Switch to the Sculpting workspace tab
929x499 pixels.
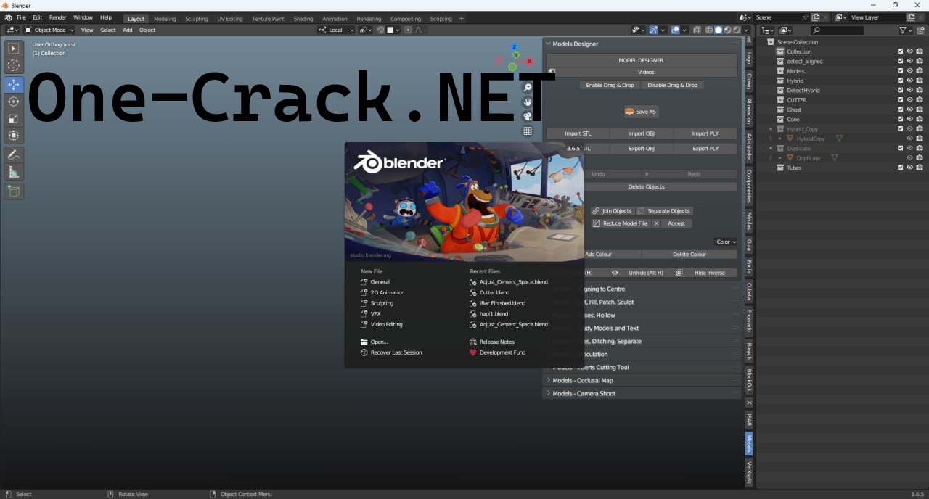[196, 19]
